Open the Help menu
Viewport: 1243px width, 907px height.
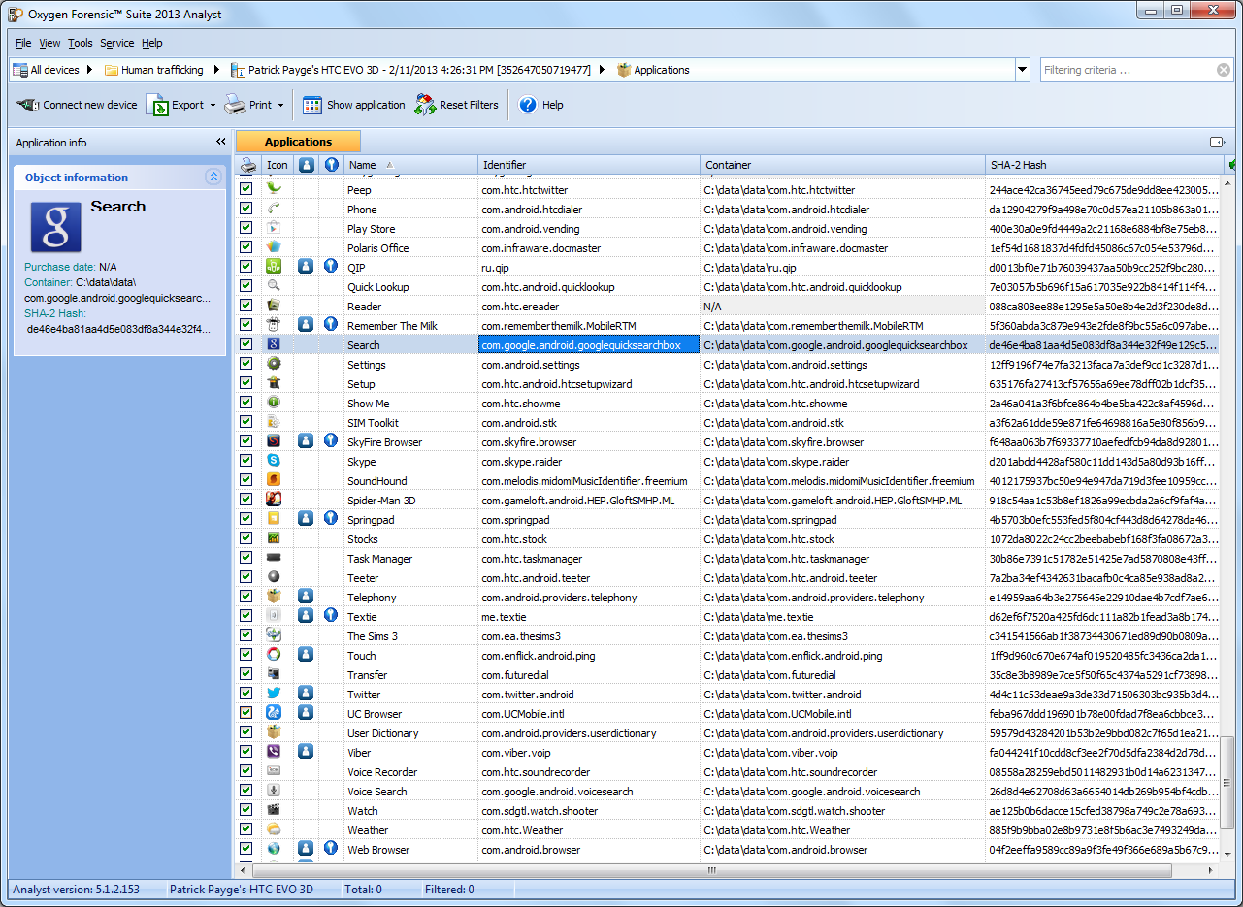pyautogui.click(x=152, y=43)
